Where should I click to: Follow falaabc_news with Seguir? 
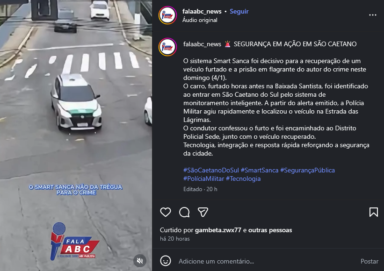239,11
